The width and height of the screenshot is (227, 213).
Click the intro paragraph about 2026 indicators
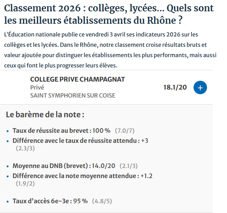coord(107,50)
